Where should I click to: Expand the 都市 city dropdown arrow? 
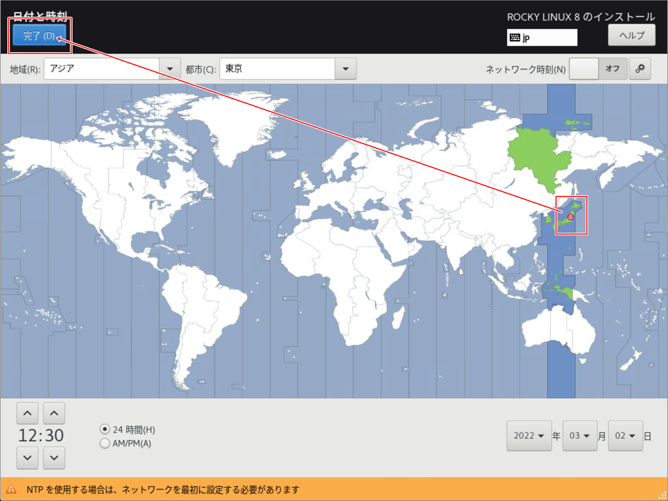(345, 69)
